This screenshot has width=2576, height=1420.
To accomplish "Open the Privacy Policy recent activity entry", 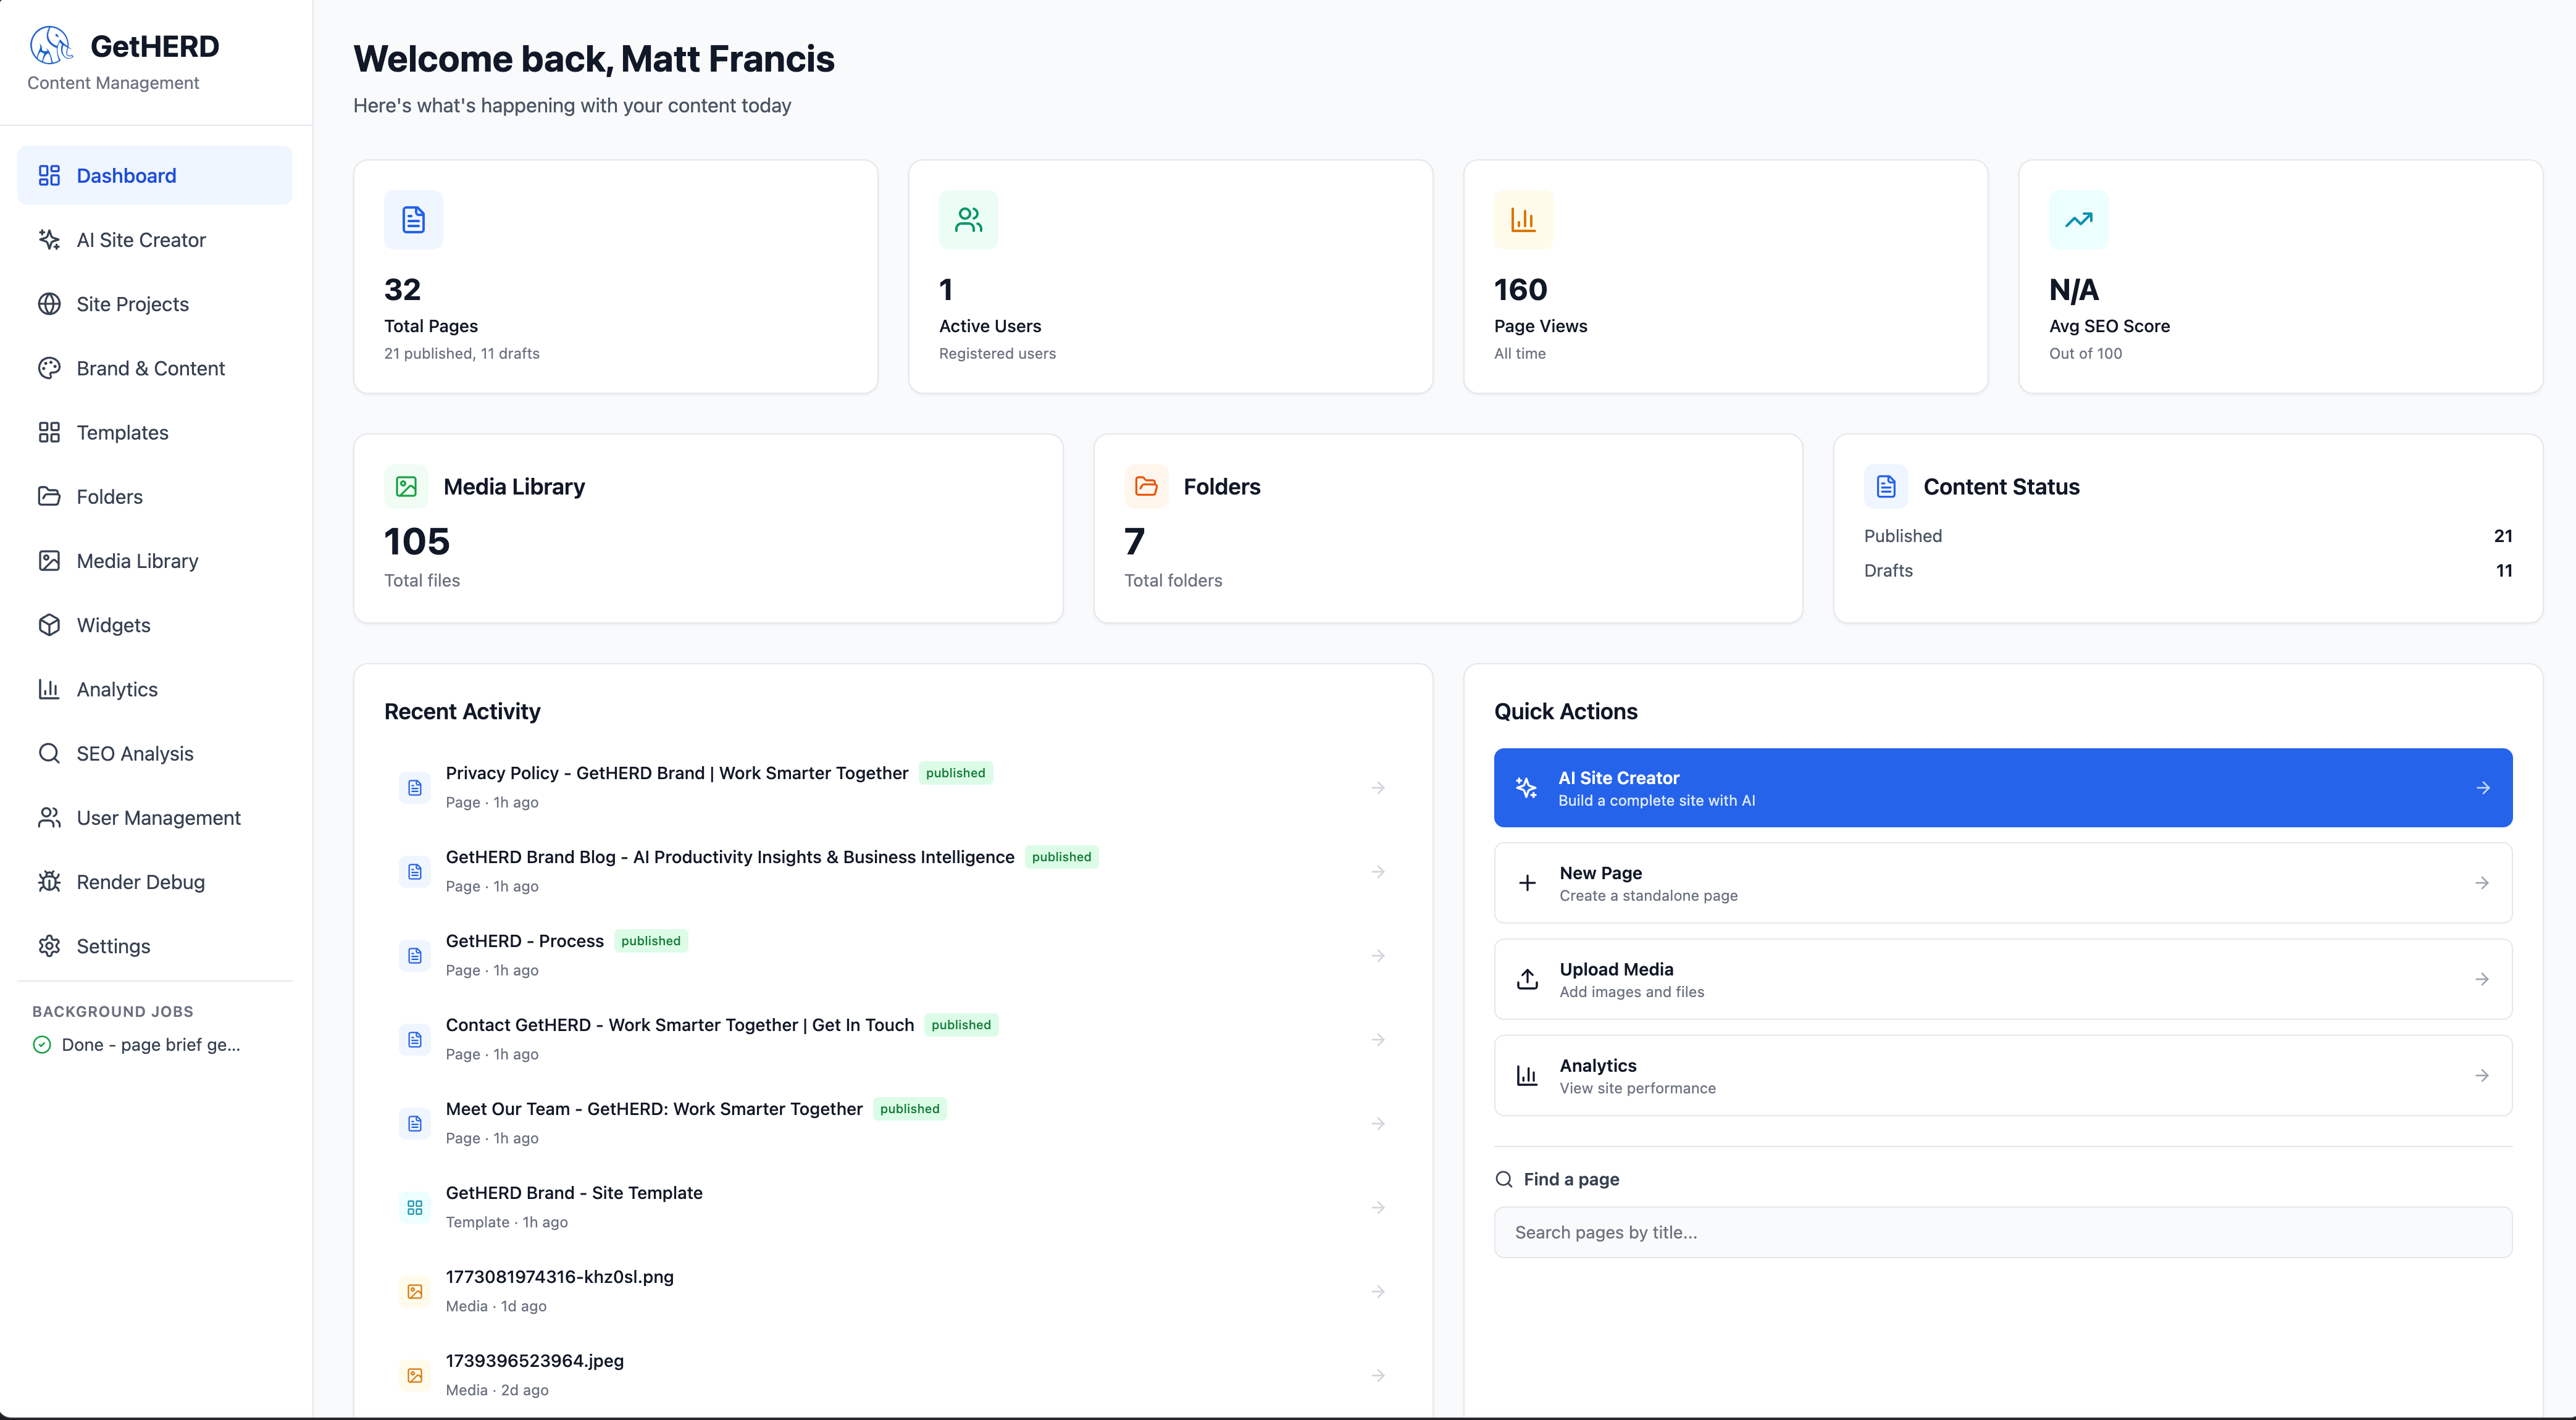I will 677,773.
